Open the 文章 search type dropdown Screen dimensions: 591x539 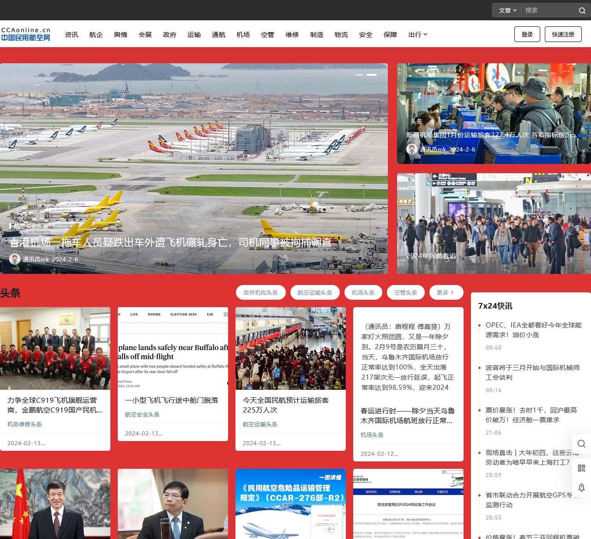(x=507, y=10)
